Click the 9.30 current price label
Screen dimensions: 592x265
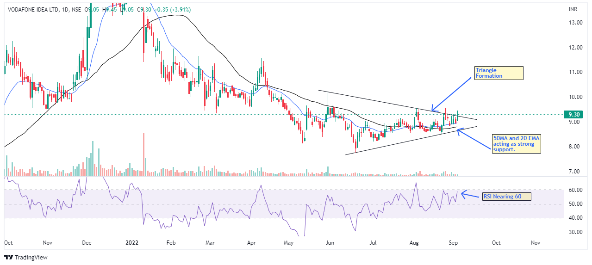click(573, 114)
